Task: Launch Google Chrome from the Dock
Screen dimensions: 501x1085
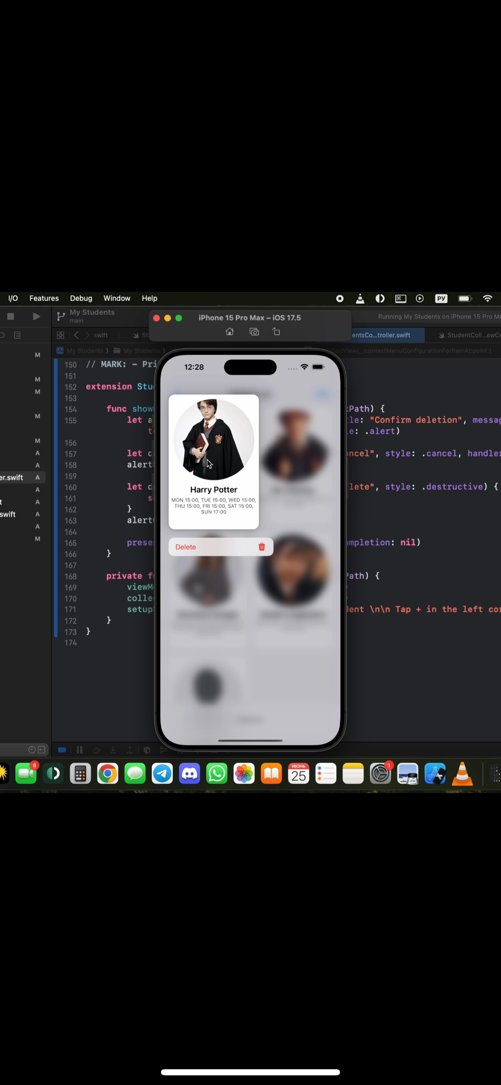Action: [108, 774]
